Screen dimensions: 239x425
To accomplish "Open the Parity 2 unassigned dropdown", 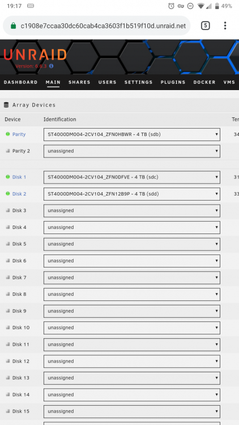I will click(x=132, y=151).
